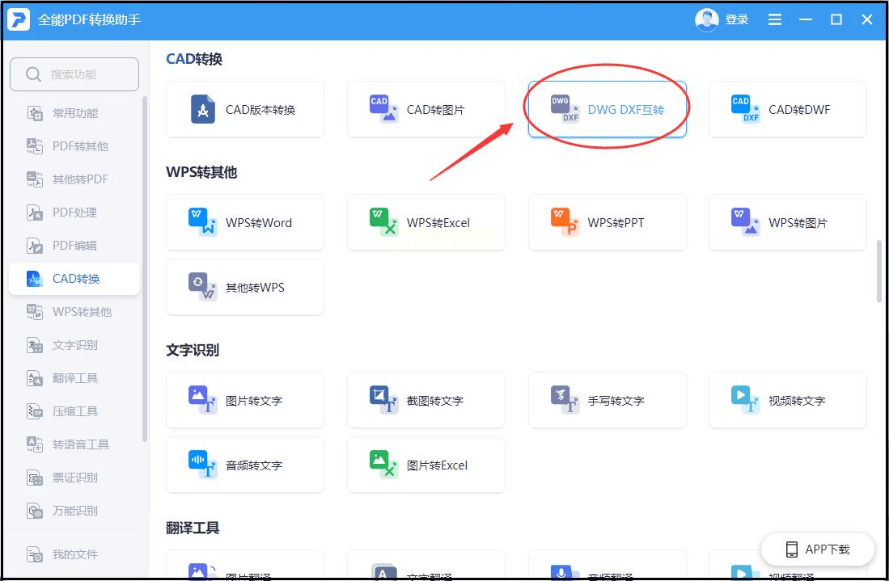The width and height of the screenshot is (889, 581).
Task: Launch the DWG DXF互转 converter
Action: click(565, 109)
